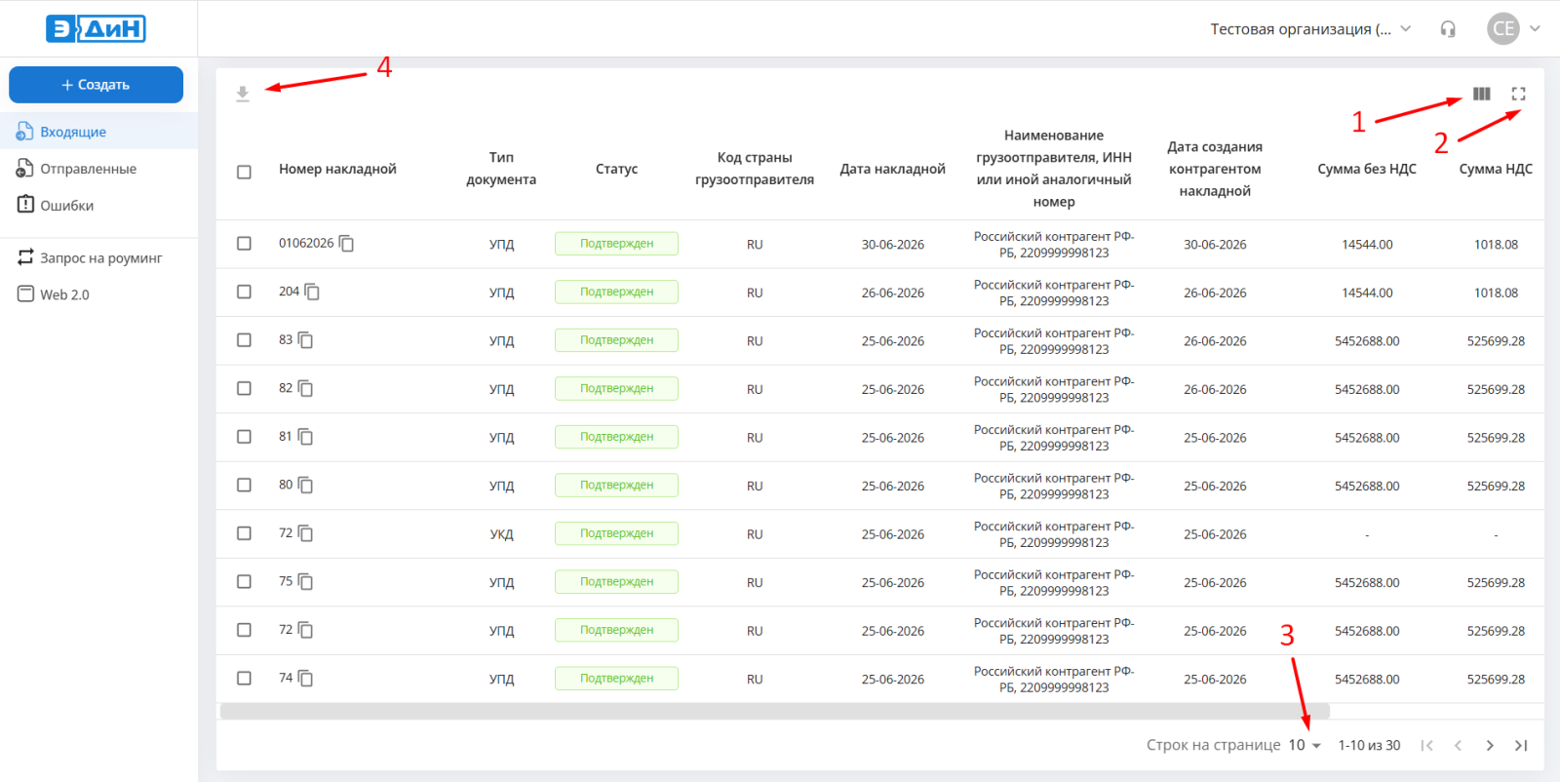This screenshot has width=1560, height=782.
Task: Expand user menu chevron next to CE
Action: click(x=1535, y=28)
